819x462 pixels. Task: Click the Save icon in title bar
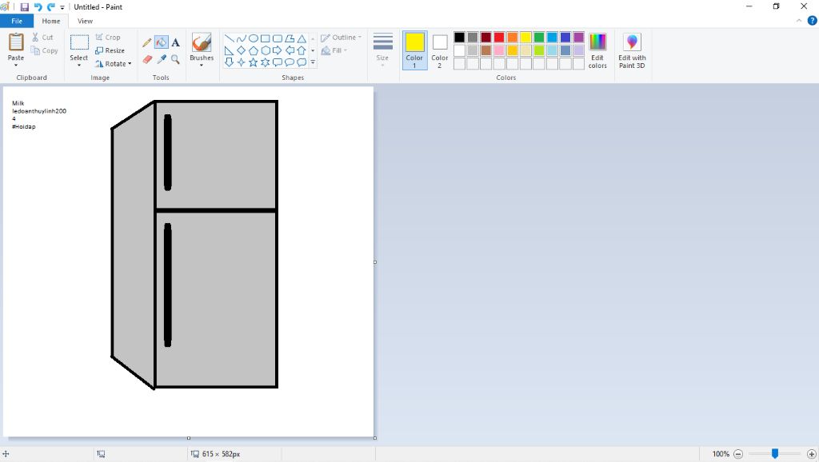click(25, 6)
